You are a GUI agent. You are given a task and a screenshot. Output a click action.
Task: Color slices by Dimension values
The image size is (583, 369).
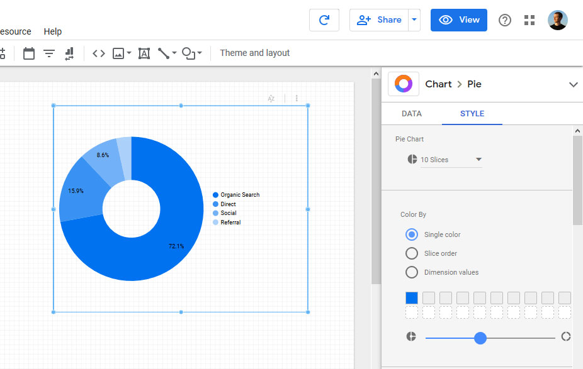pyautogui.click(x=411, y=272)
